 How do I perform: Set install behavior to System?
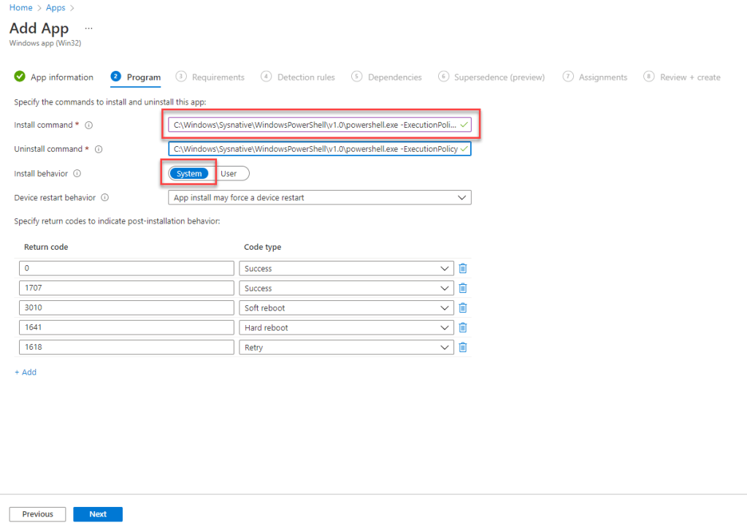coord(189,174)
